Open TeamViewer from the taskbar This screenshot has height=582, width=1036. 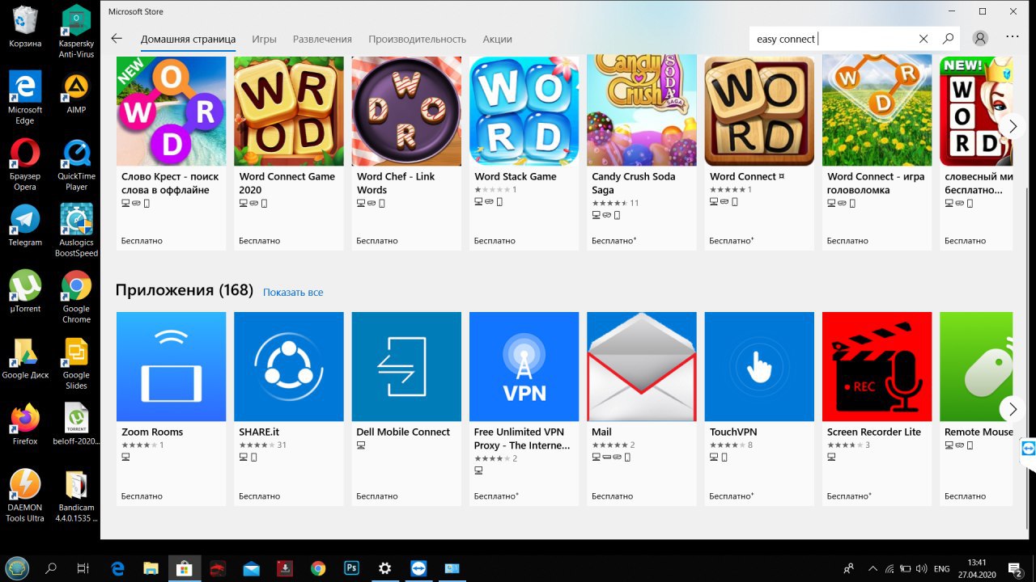418,568
